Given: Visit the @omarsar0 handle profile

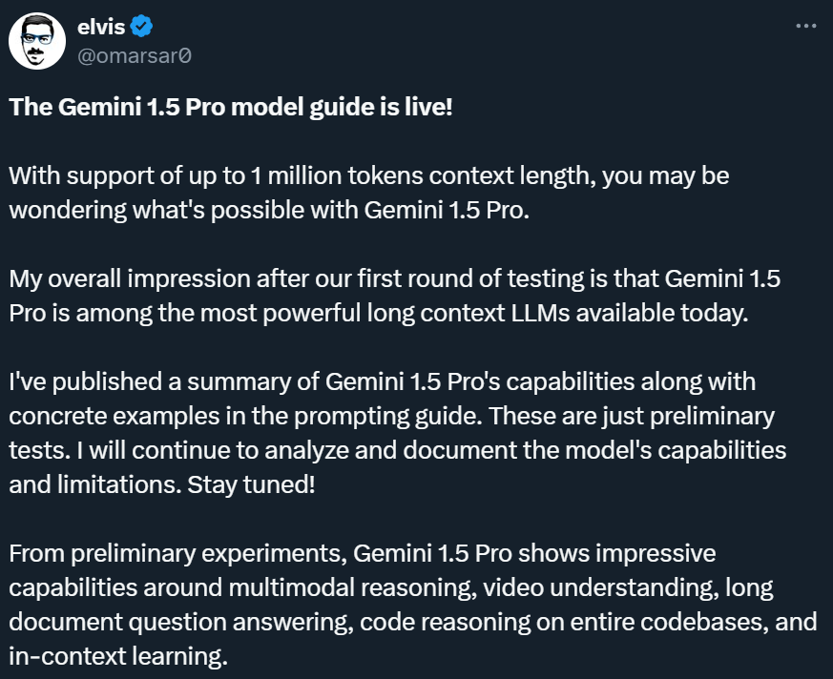Looking at the screenshot, I should (135, 54).
